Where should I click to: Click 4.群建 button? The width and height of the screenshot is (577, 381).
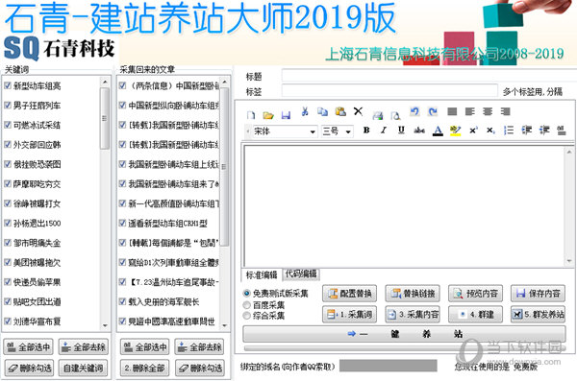click(x=475, y=315)
